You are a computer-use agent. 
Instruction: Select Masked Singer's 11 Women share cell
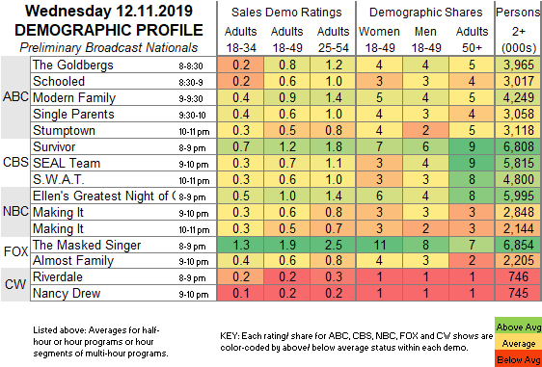(x=379, y=245)
